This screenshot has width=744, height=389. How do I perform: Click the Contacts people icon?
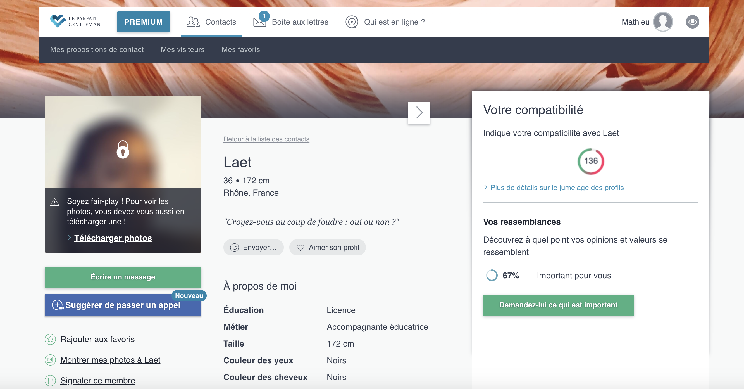(193, 22)
